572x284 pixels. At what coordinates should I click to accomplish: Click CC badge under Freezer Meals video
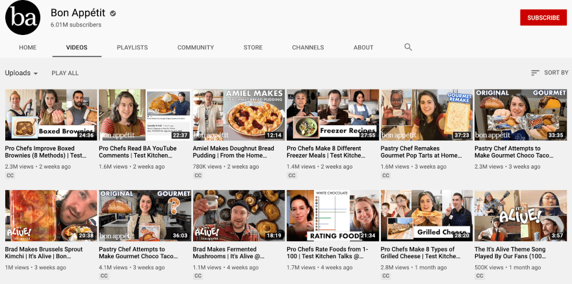[292, 176]
